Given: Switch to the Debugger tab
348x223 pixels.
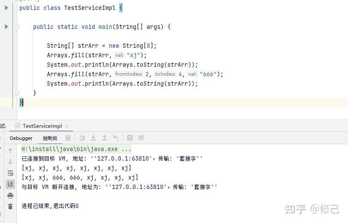Looking at the screenshot, I should (x=21, y=138).
